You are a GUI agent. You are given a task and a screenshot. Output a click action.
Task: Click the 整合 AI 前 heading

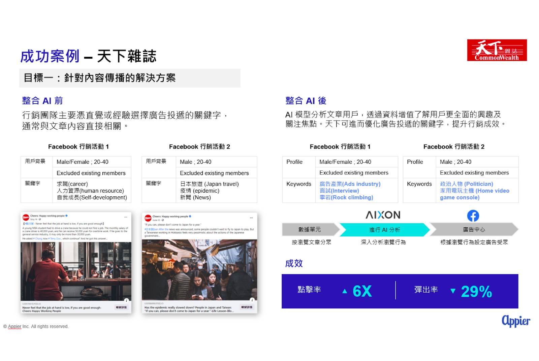point(42,101)
